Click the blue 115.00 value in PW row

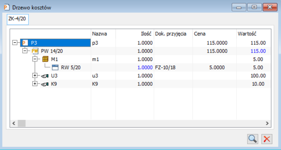point(258,51)
